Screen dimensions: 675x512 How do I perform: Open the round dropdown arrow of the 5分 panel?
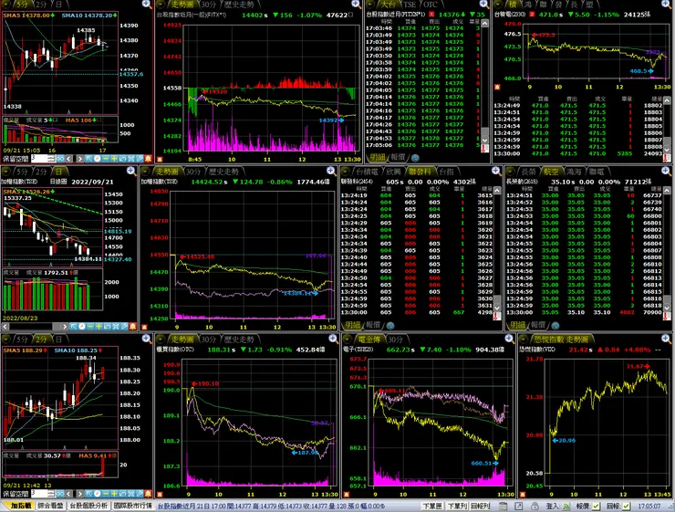click(x=7, y=5)
